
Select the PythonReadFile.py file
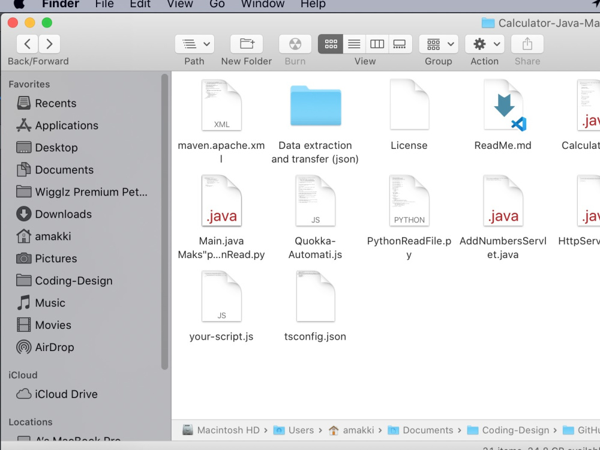point(409,200)
